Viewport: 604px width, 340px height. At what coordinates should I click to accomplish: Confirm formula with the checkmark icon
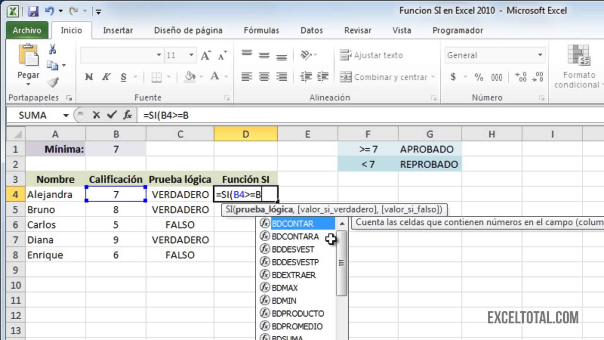111,115
